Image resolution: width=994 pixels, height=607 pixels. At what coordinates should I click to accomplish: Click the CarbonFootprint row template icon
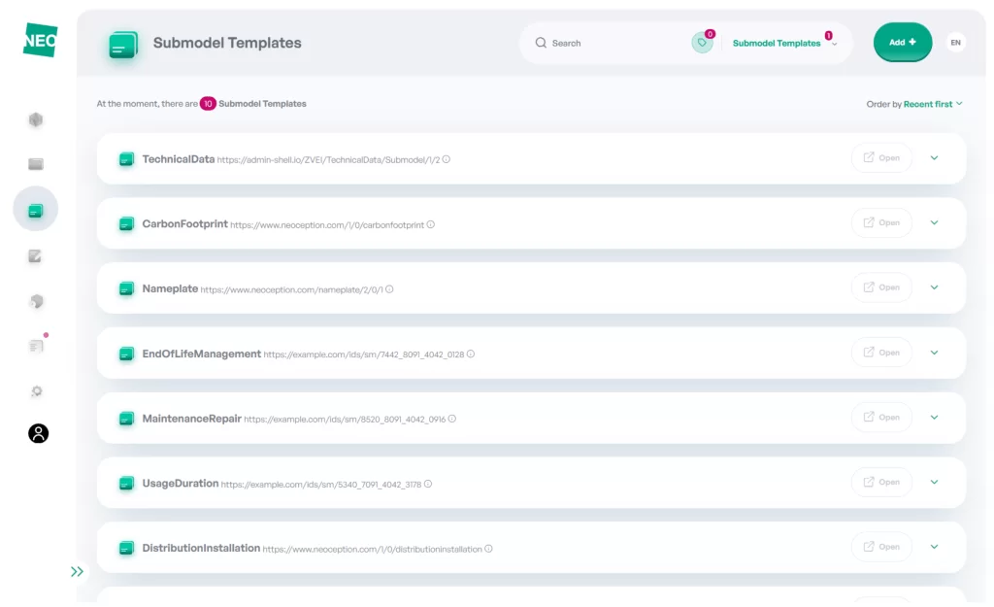pyautogui.click(x=126, y=224)
